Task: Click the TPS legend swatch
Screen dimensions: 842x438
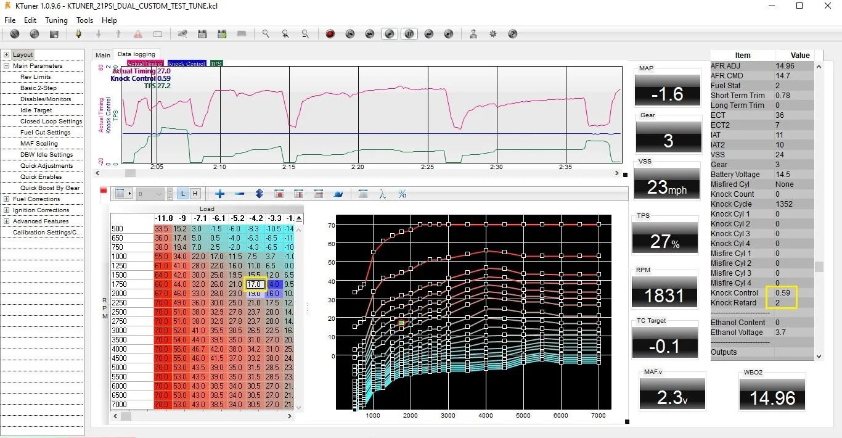Action: click(x=216, y=64)
